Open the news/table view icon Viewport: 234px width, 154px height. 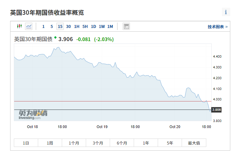tap(126, 26)
